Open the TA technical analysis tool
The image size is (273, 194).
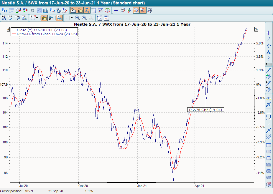[x=4, y=18]
